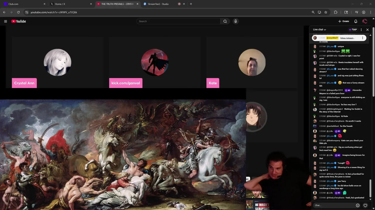The image size is (375, 210).
Task: Click the kick.com/ganval label
Action: (126, 83)
